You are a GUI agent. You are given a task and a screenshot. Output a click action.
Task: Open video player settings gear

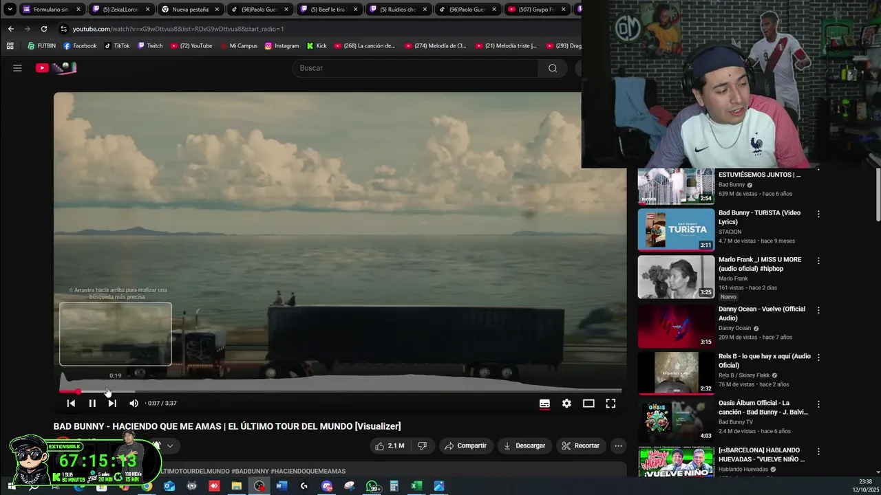pos(566,404)
